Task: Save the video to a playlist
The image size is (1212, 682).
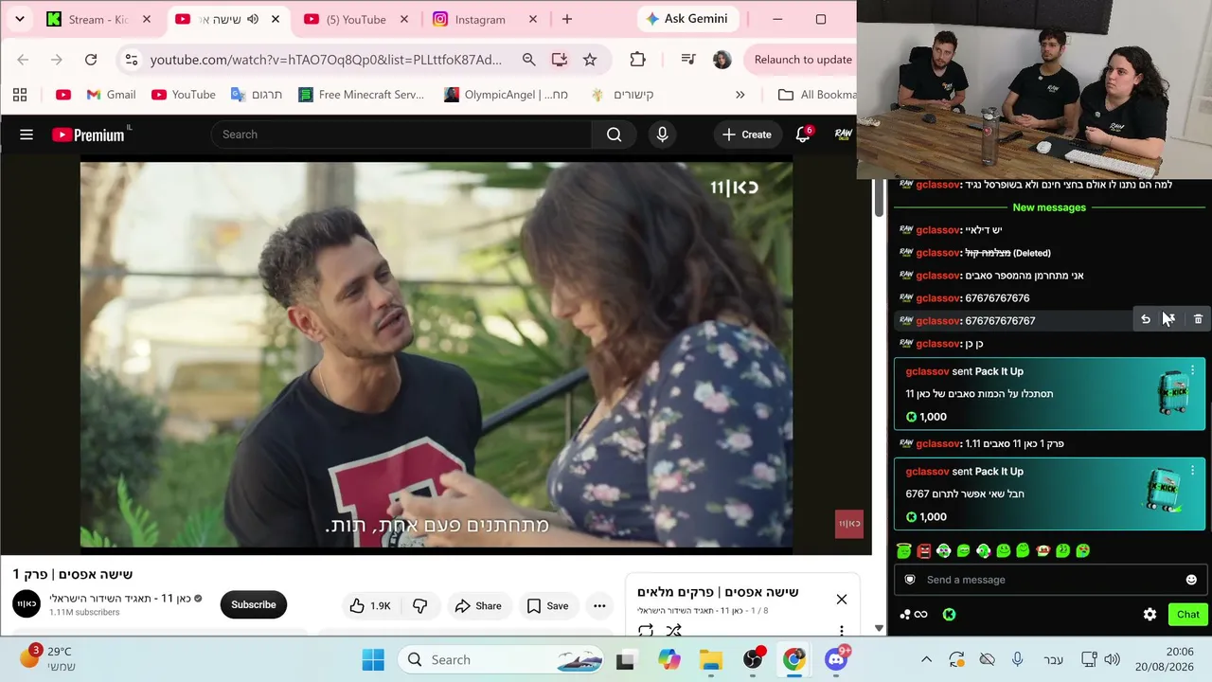Action: tap(547, 606)
